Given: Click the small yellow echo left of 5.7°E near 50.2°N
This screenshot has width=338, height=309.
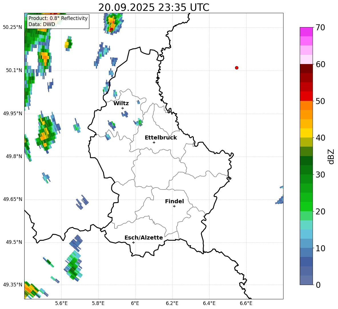Looking at the screenshot, I should click(x=68, y=44).
